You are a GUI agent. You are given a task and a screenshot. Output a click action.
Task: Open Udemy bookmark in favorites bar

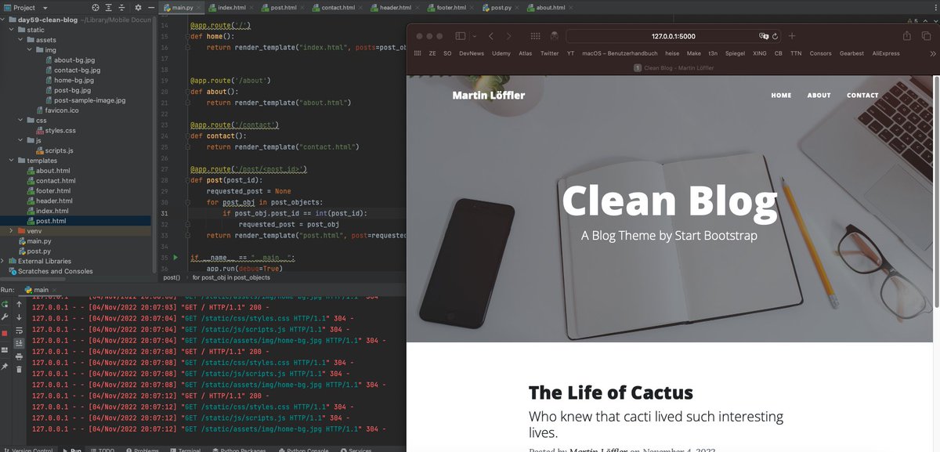pos(501,53)
